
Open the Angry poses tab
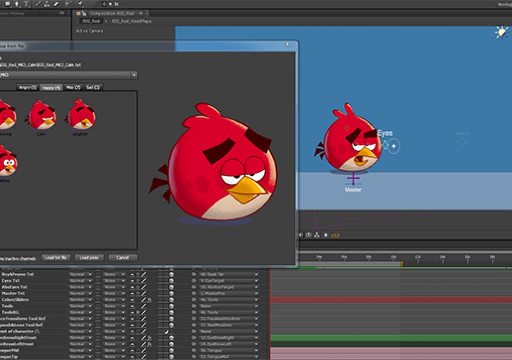point(28,88)
